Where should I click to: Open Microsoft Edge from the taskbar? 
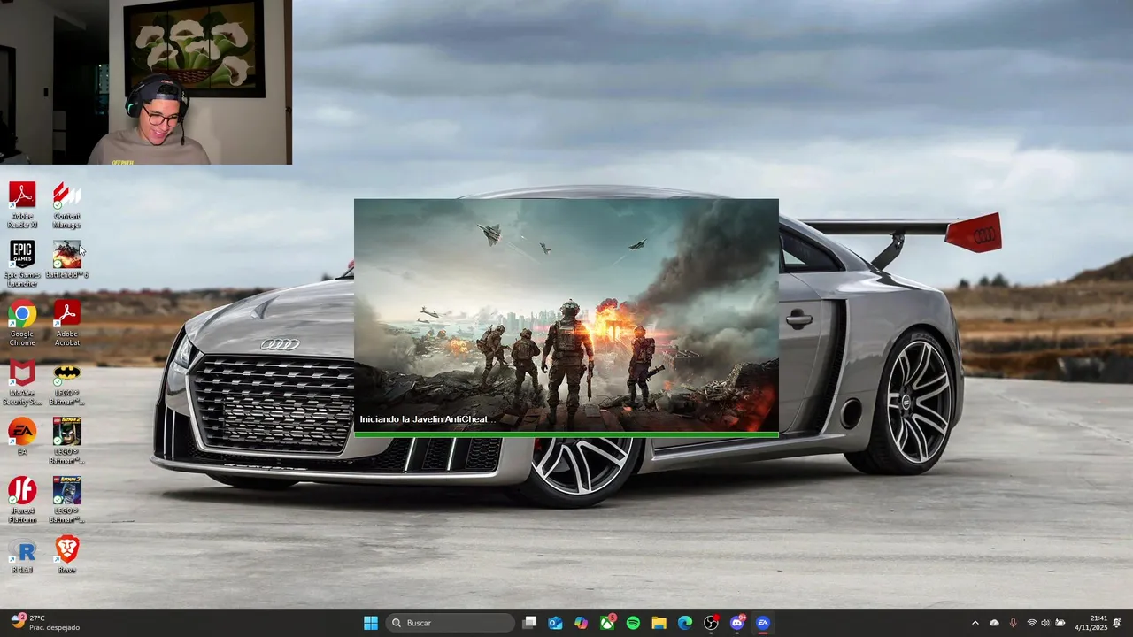click(685, 623)
